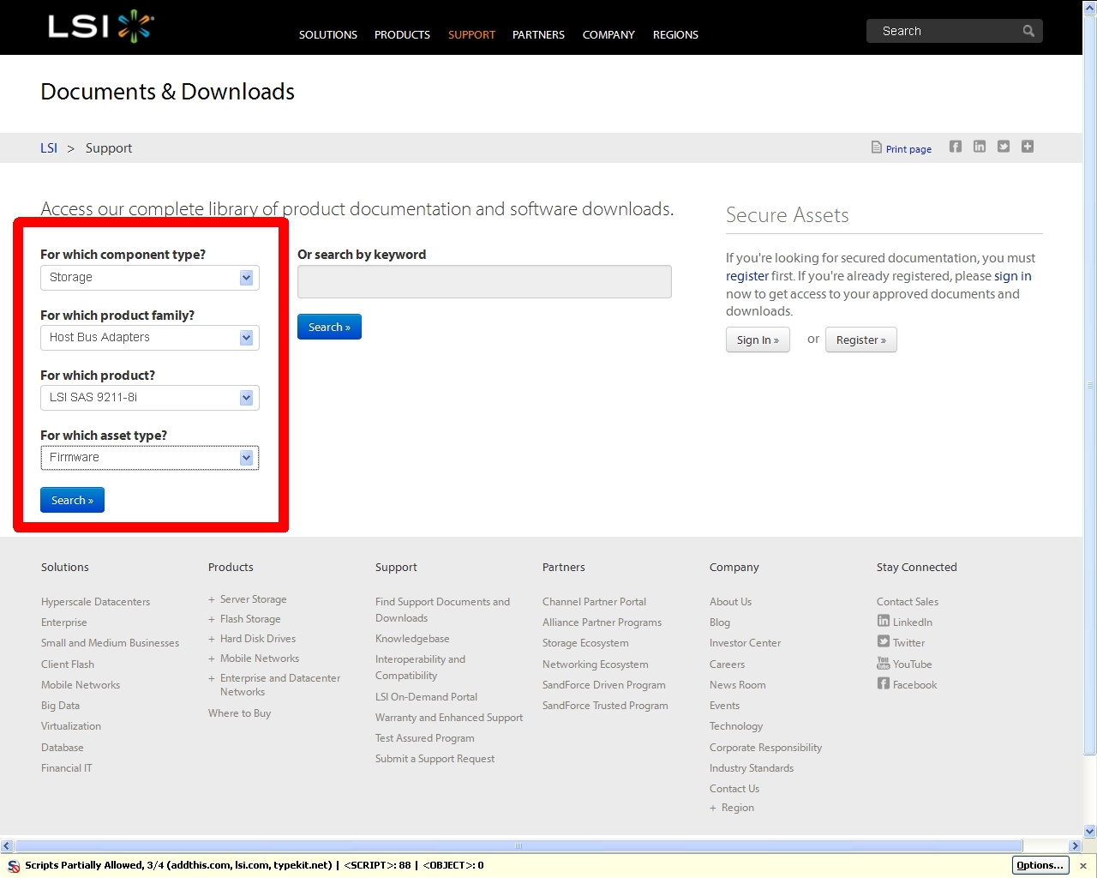The width and height of the screenshot is (1097, 878).
Task: Click the Print page document icon
Action: (x=876, y=147)
